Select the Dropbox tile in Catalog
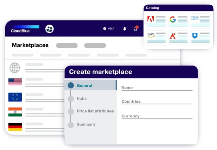217x150 pixels. pyautogui.click(x=200, y=37)
